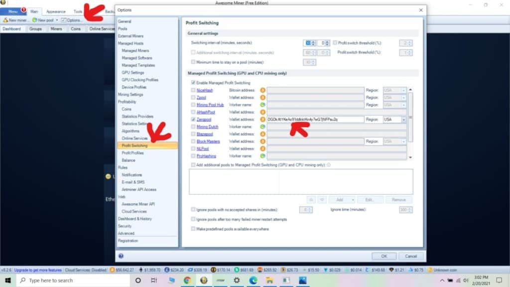510x287 pixels.
Task: Uncheck Enable Managed Profit Switching
Action: tap(193, 83)
